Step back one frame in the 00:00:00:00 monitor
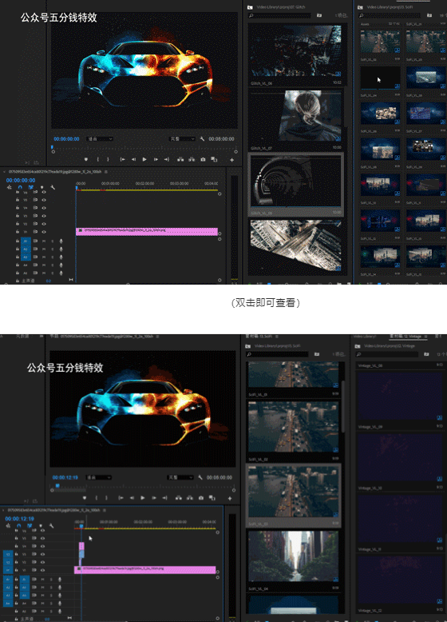 coord(133,159)
